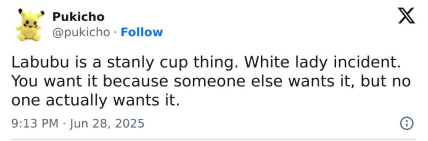Open the Pukicho display name
Image resolution: width=428 pixels, height=141 pixels.
click(x=78, y=17)
